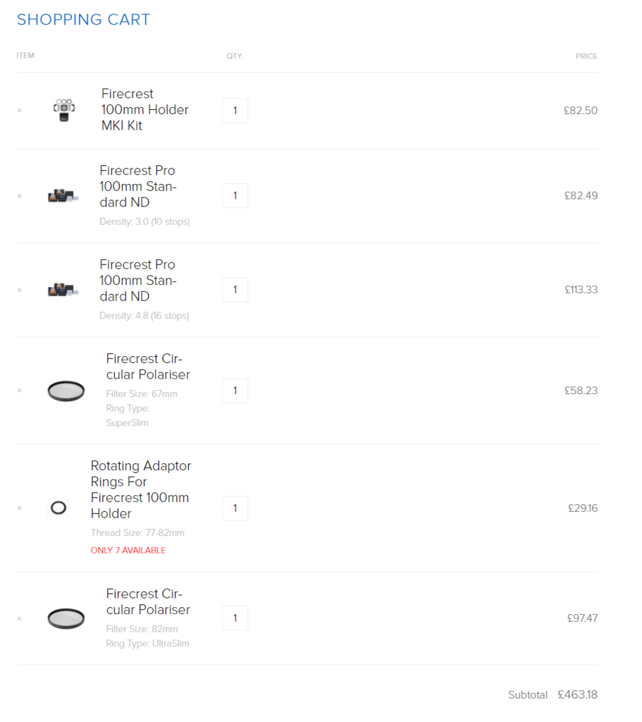Open the 67mm Circular Polariser thumbnail

click(66, 391)
